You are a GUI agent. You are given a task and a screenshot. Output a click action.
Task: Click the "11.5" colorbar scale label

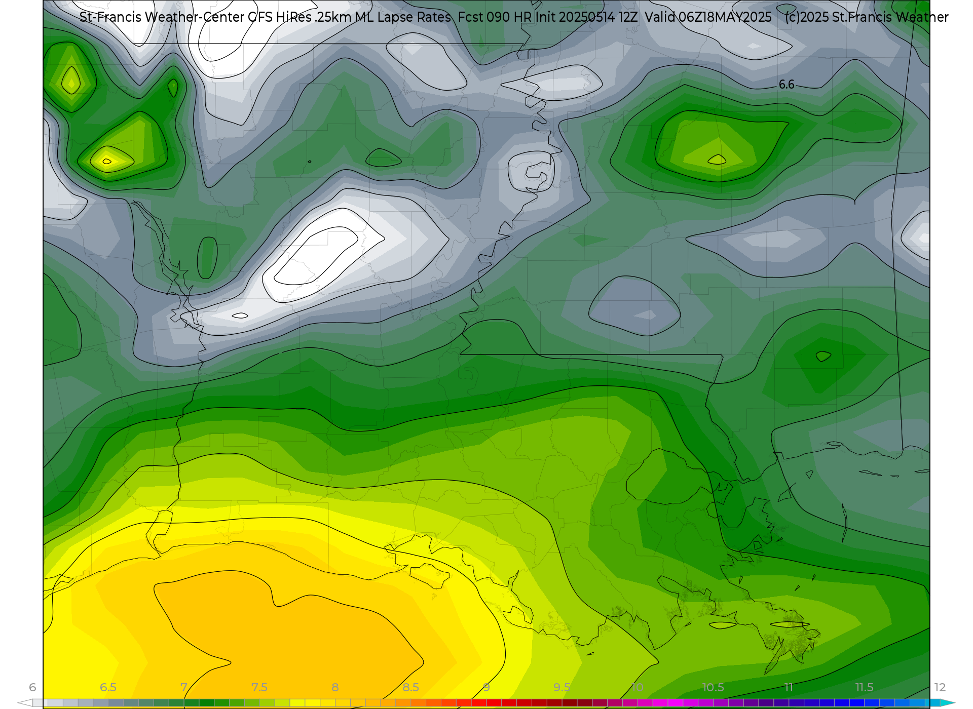(864, 687)
